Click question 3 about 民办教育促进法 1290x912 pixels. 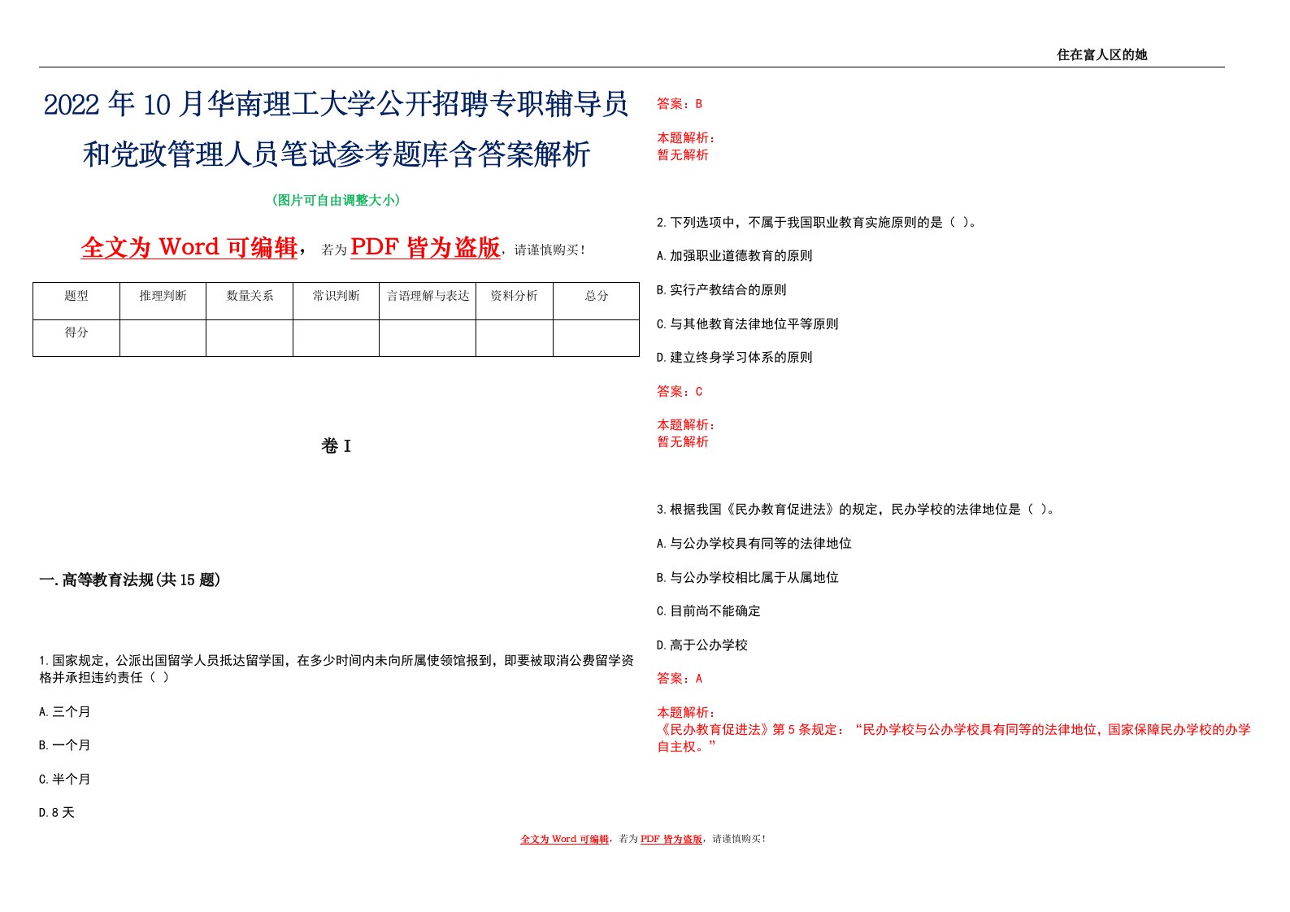click(x=855, y=510)
